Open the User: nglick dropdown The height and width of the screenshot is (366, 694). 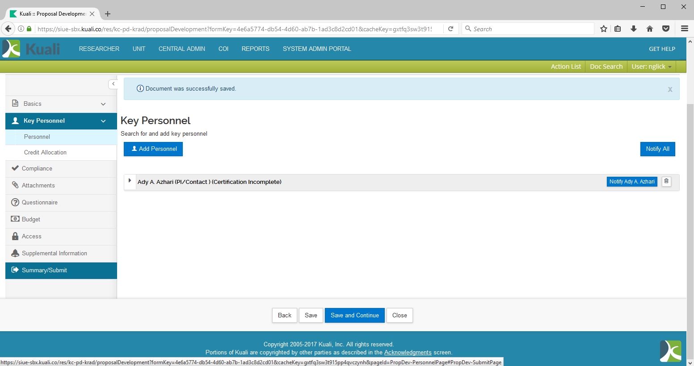tap(651, 67)
